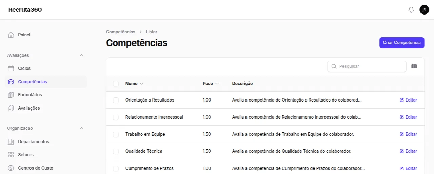Click the Listar breadcrumb text

point(152,32)
